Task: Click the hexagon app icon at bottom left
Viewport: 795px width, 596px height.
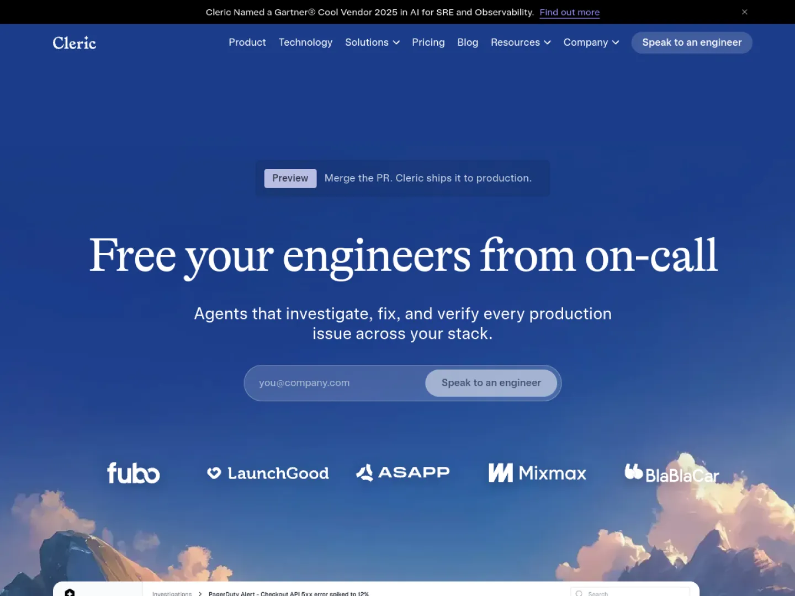Action: click(x=70, y=592)
